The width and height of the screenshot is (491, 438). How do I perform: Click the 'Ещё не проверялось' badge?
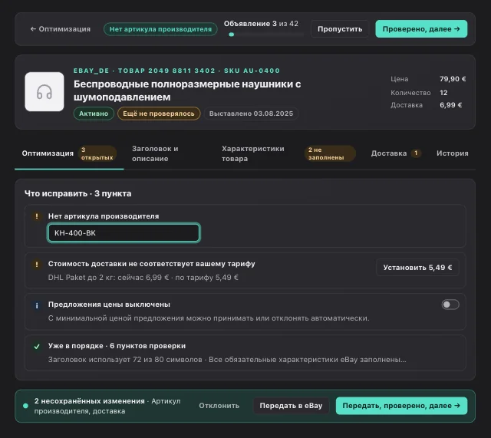coord(159,114)
